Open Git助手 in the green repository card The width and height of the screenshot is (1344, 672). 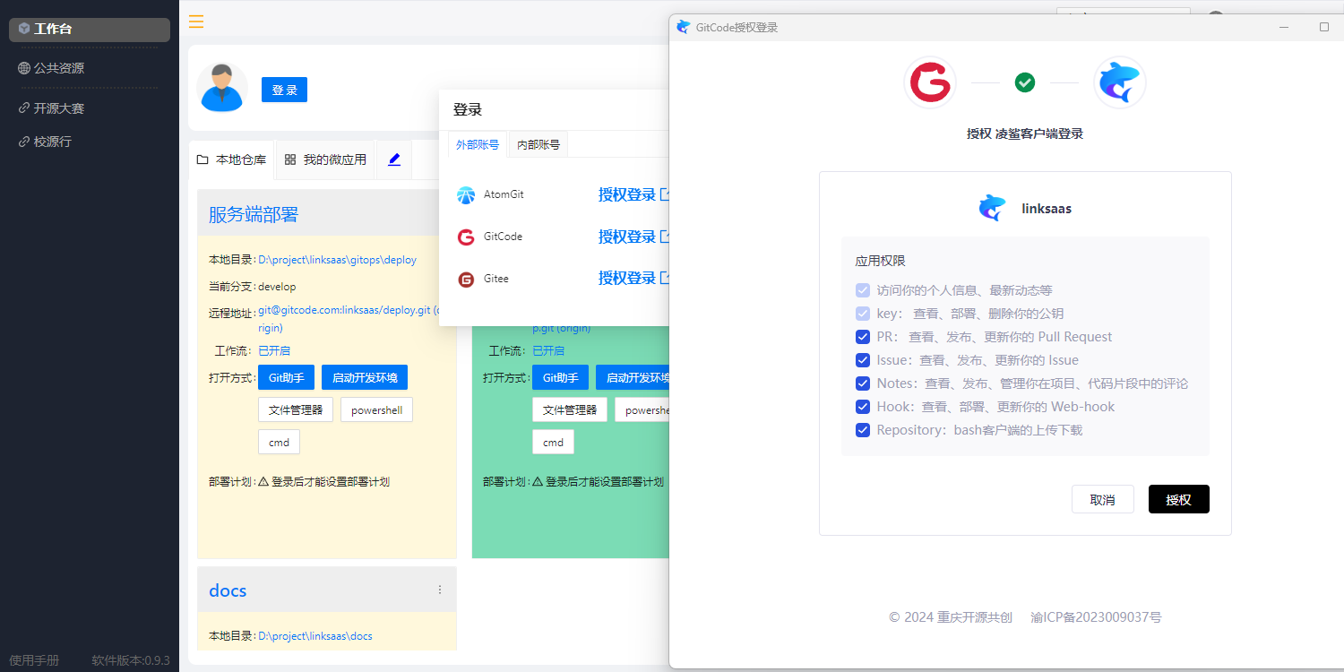click(560, 377)
